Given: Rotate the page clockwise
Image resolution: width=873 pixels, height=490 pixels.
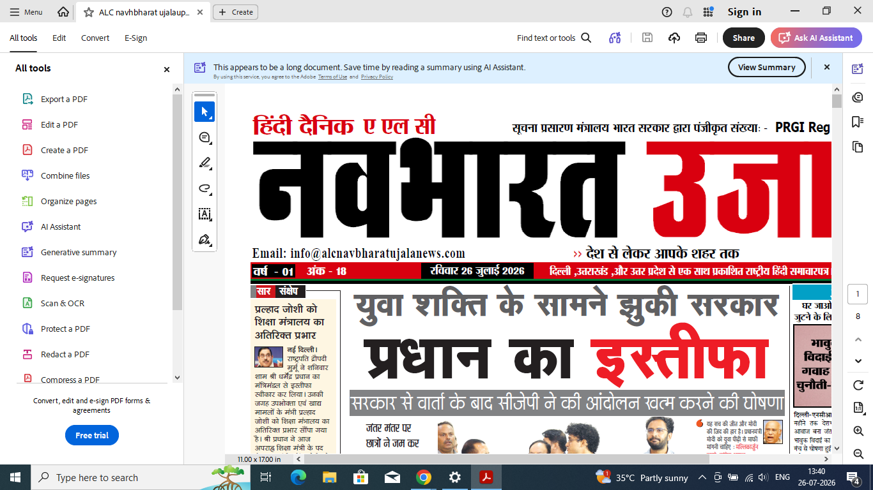Looking at the screenshot, I should click(x=858, y=385).
